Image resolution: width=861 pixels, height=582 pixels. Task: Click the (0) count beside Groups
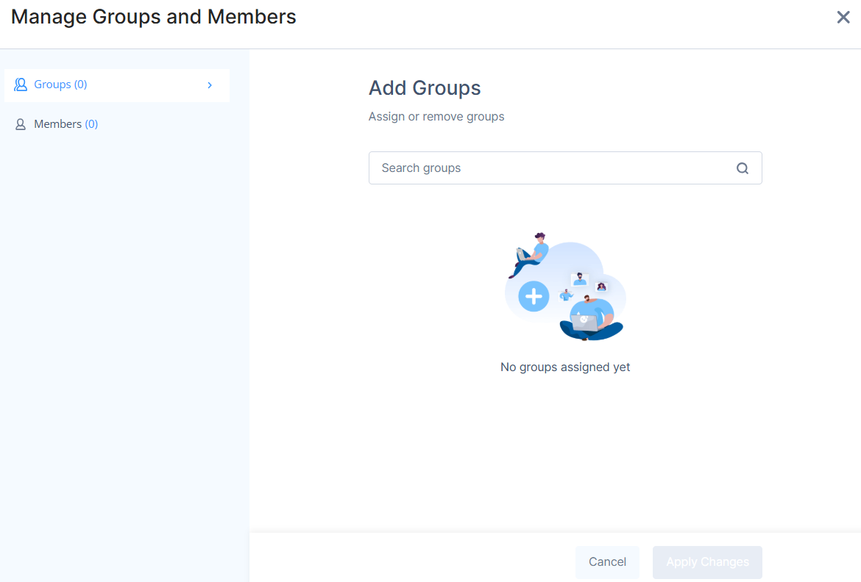[x=80, y=85]
